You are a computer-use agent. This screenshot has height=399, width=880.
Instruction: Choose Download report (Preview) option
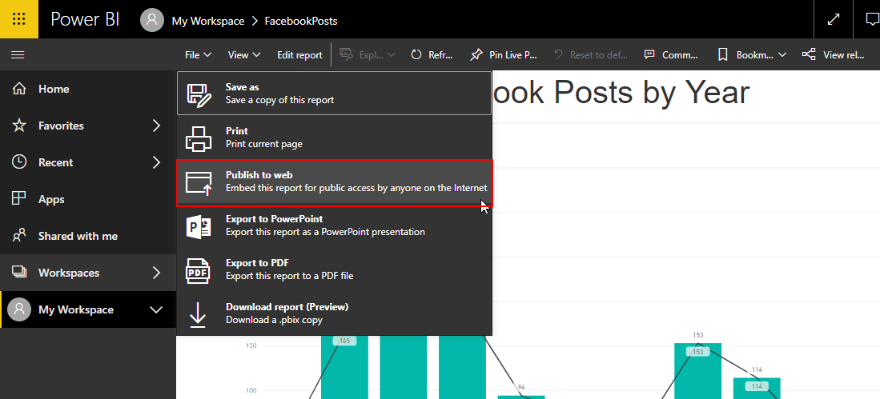pos(335,313)
